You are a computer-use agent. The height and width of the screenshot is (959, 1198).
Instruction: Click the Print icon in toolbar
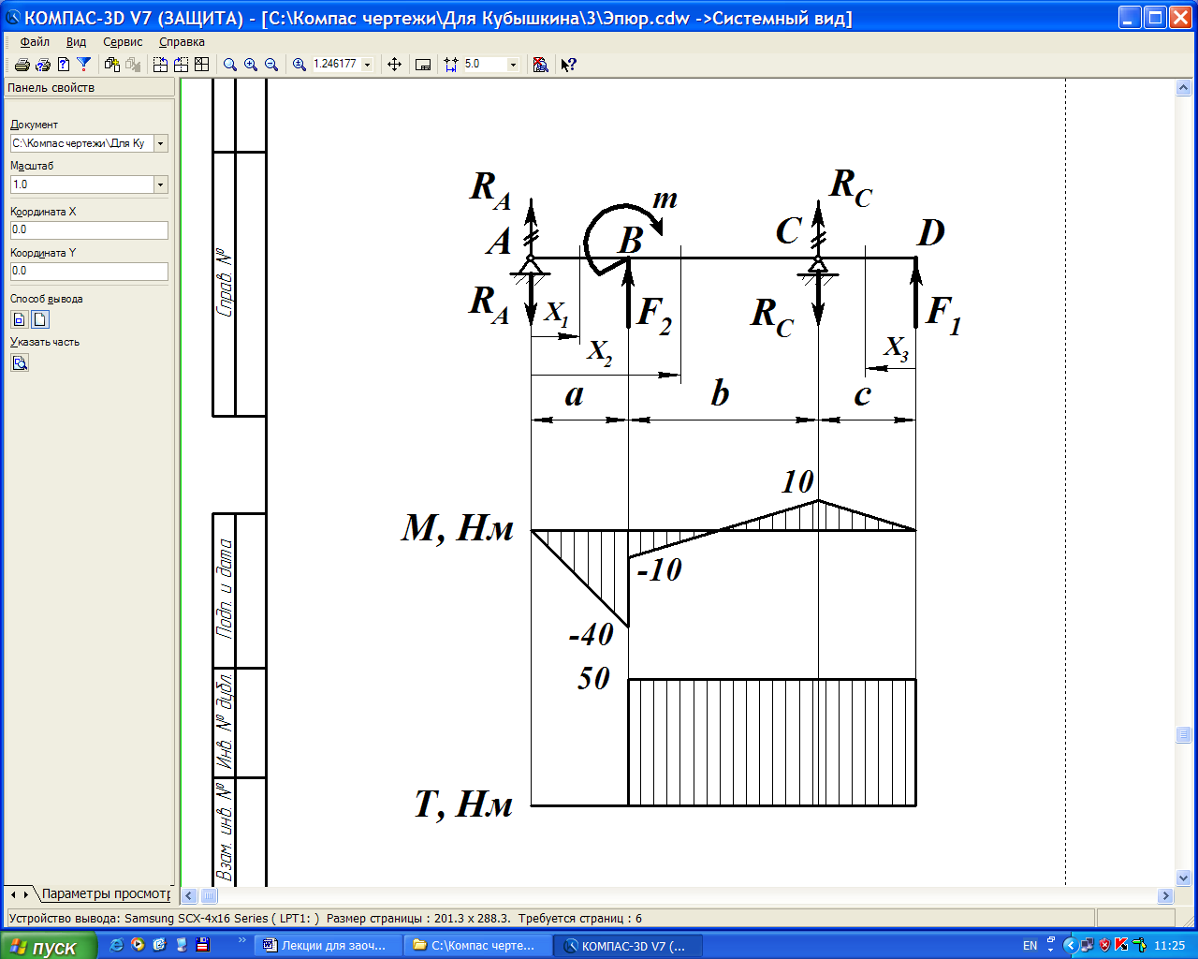click(x=22, y=65)
